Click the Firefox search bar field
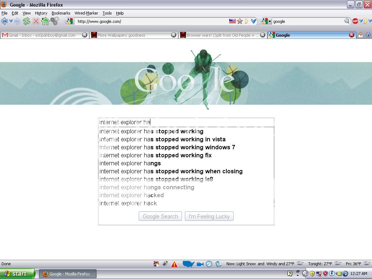 308,21
